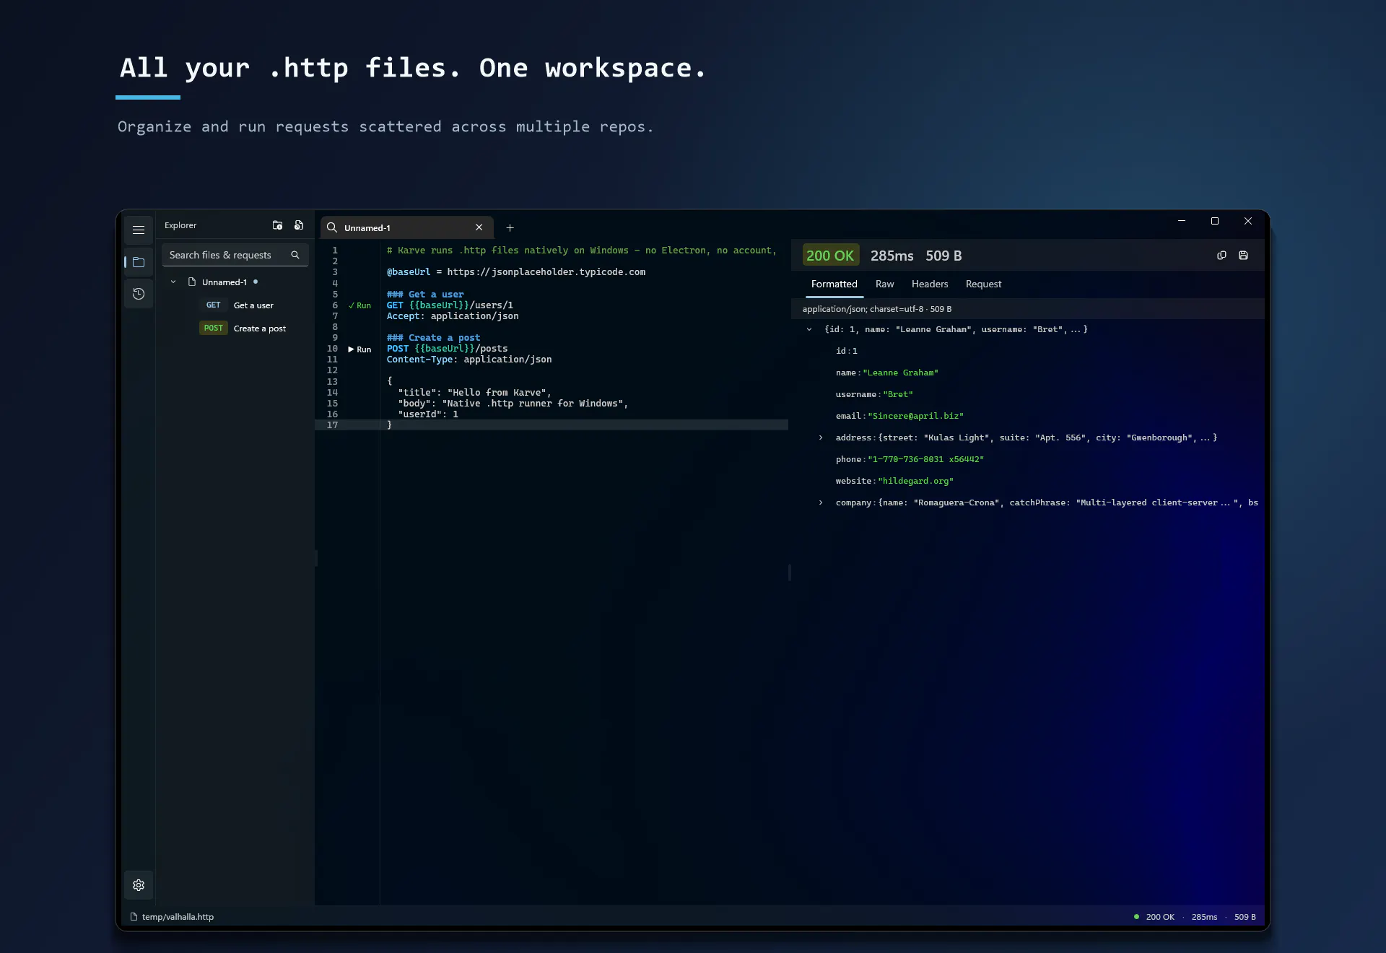Click the Explorer panel title

click(180, 225)
